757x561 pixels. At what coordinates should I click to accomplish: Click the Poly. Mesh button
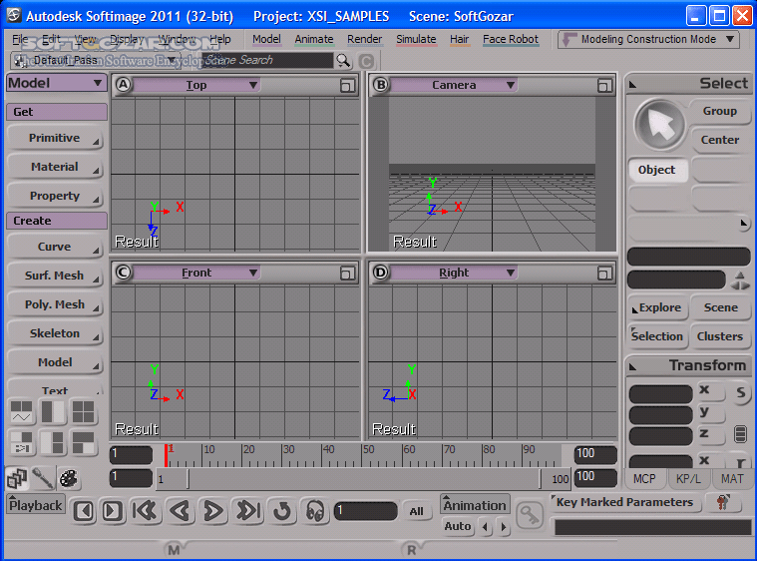click(55, 304)
